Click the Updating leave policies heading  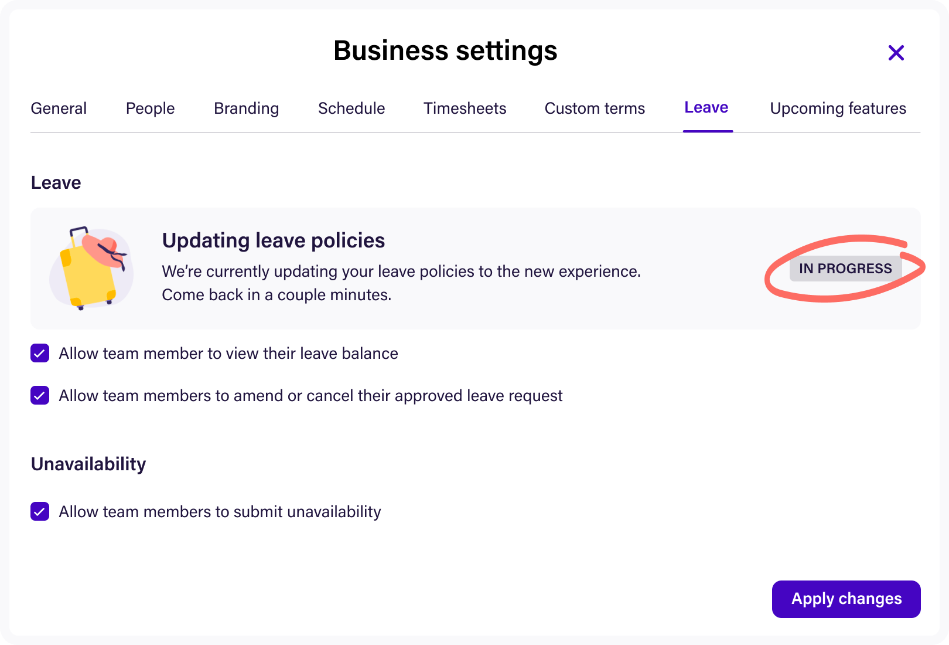tap(274, 241)
